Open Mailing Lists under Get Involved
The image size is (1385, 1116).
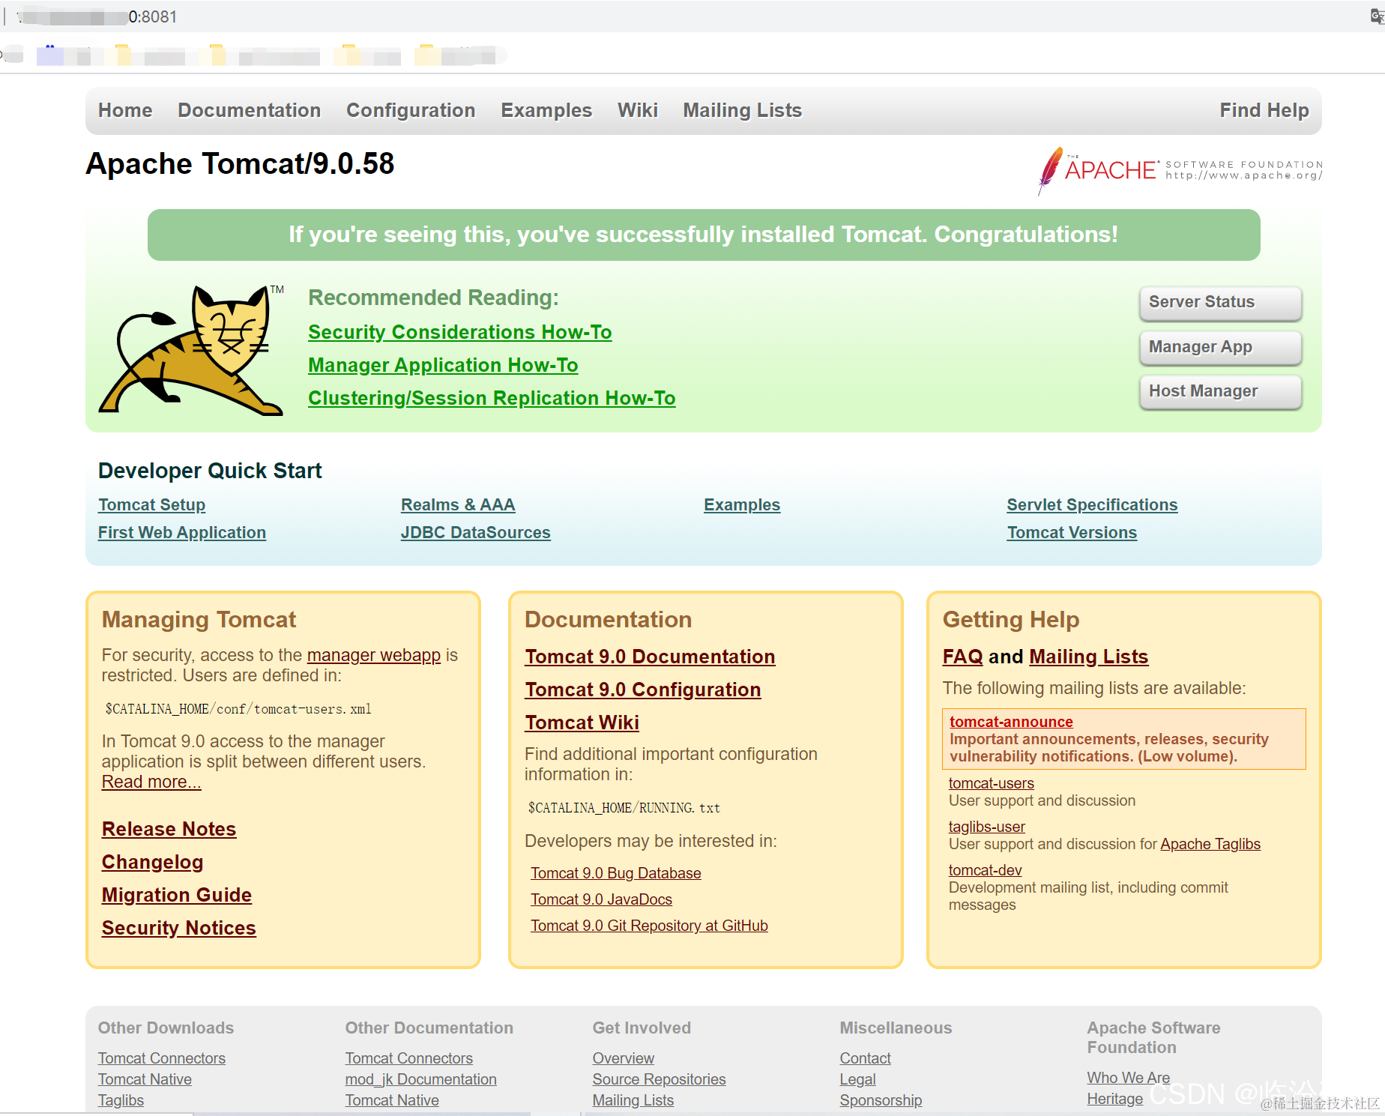[633, 1100]
